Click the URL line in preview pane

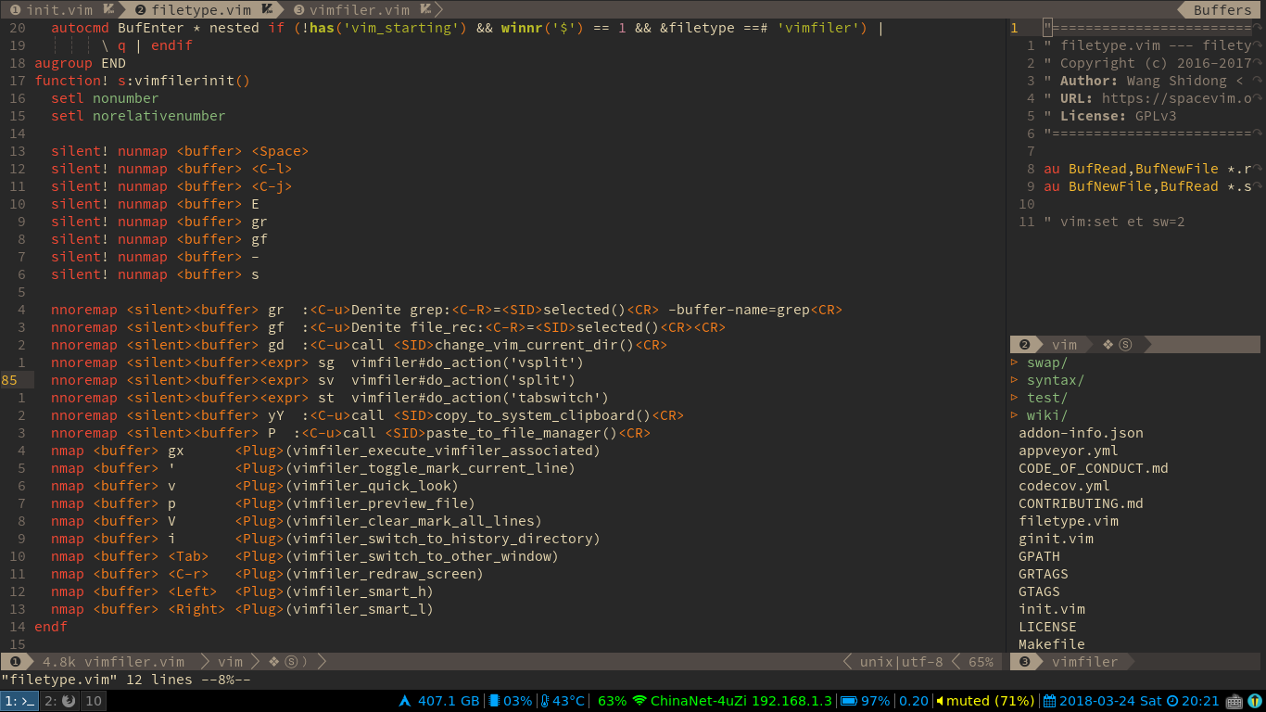[1147, 98]
